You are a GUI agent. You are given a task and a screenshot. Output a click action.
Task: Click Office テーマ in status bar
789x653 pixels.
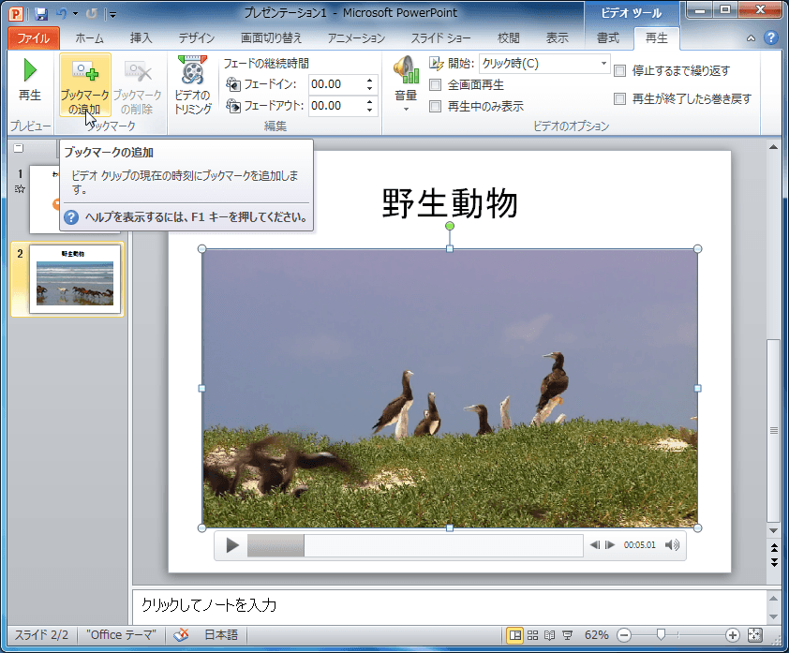(121, 635)
